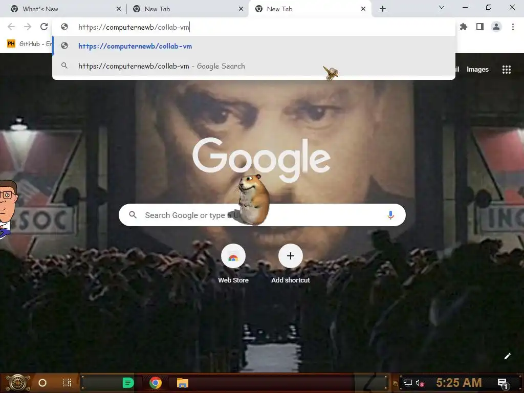Click the globe icon in the address bar
Image resolution: width=524 pixels, height=393 pixels.
64,27
